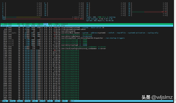Viewport: 176px width, 103px height.
Task: Select rsyslogd row with PID 1074
Action: (x=87, y=41)
